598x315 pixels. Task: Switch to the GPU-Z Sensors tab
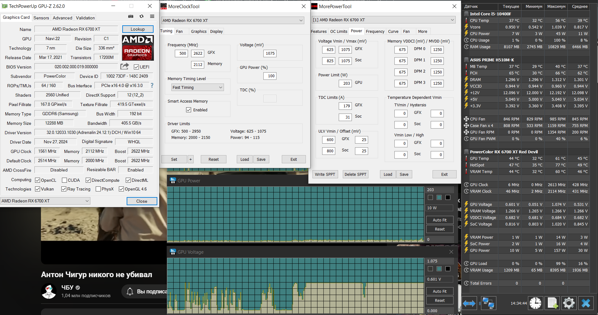point(41,18)
